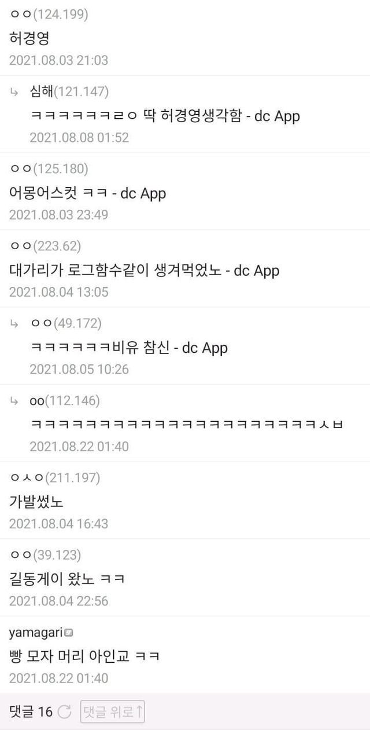Click the comment 빵 모자 머리 아인교 ㅋㅋ

[x=84, y=656]
